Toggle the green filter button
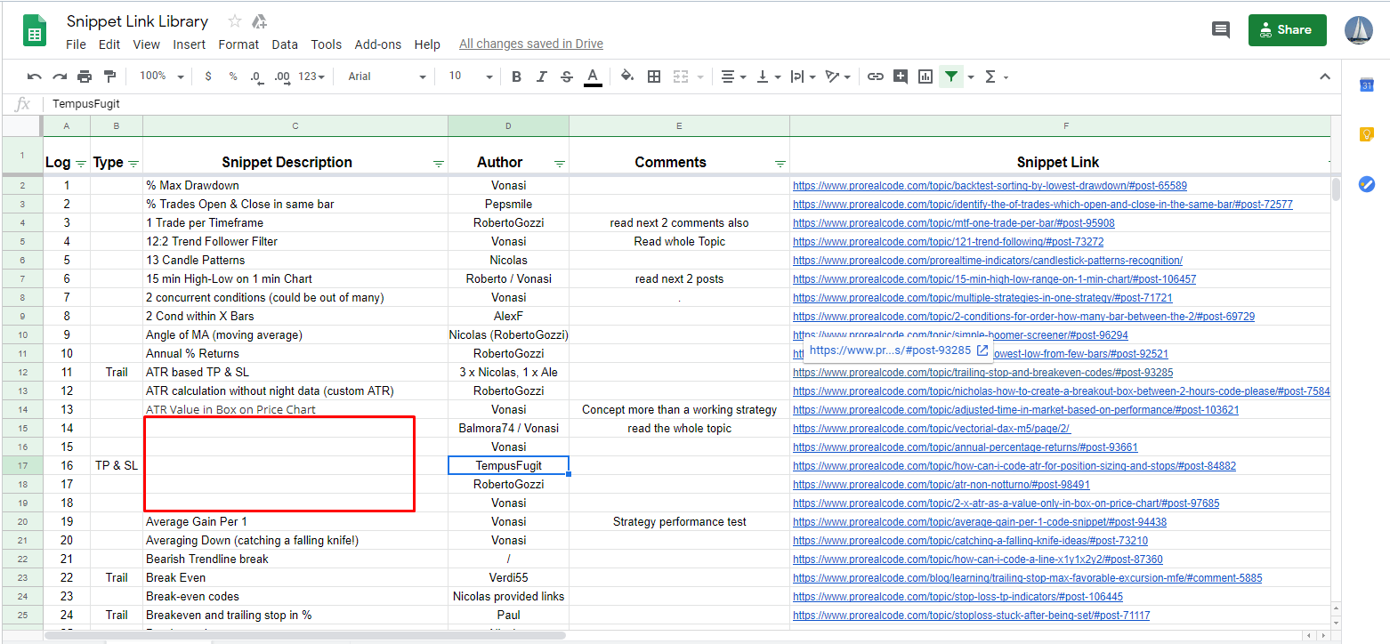Image resolution: width=1390 pixels, height=644 pixels. 951,76
